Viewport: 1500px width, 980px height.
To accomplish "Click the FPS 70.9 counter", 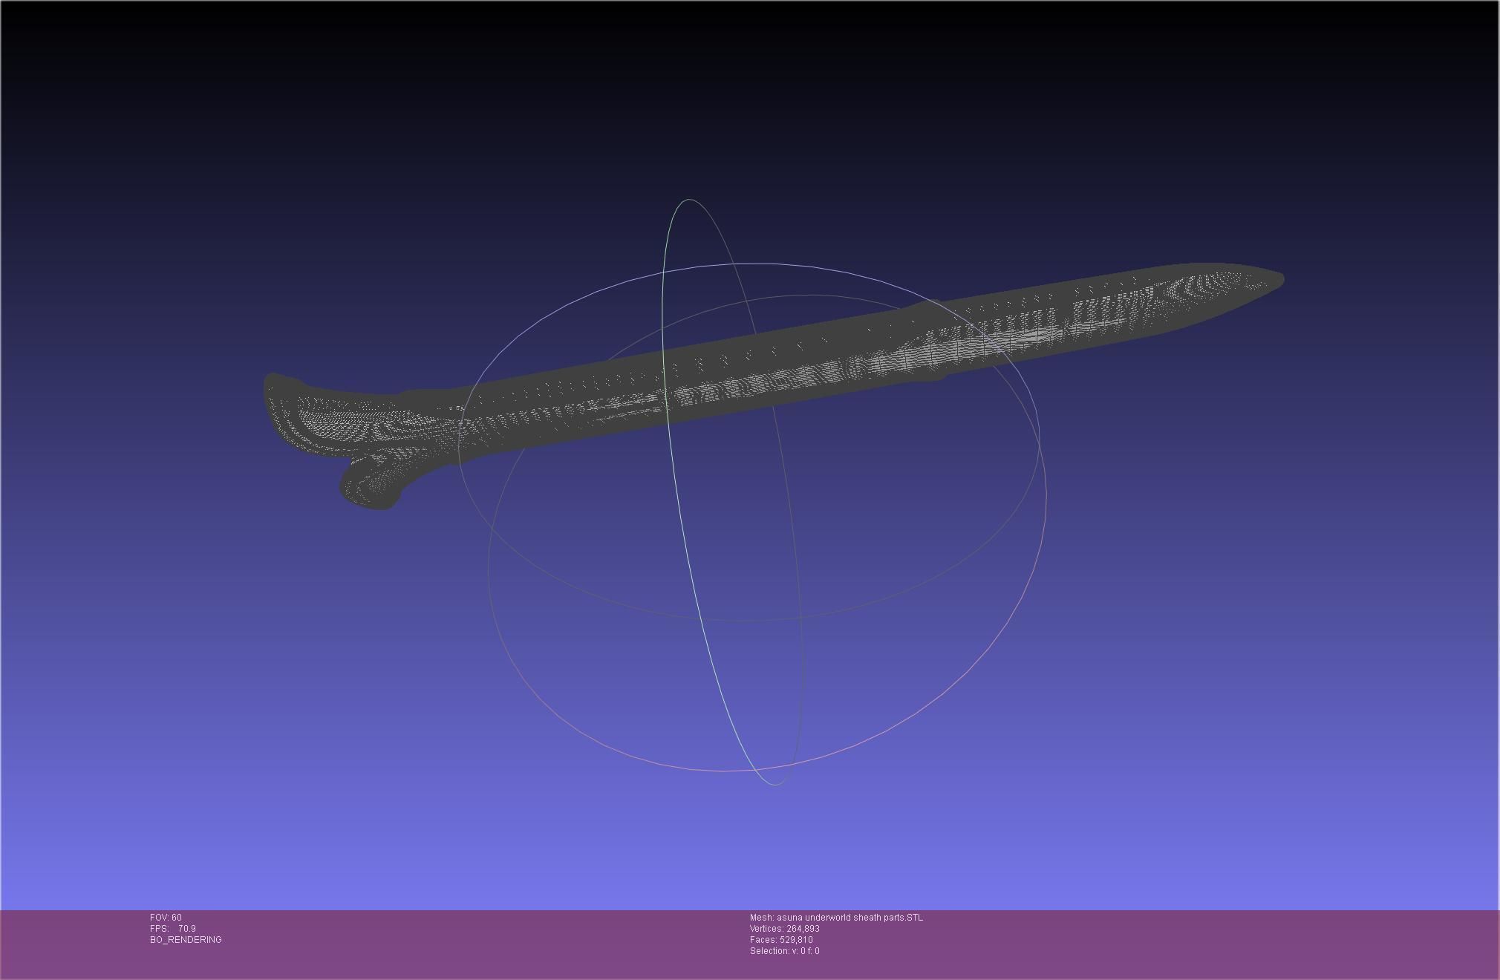I will click(173, 929).
